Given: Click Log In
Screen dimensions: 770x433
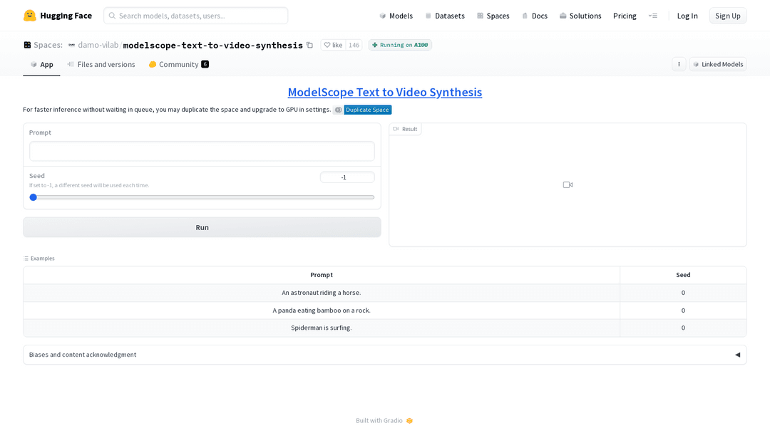Looking at the screenshot, I should [x=687, y=16].
